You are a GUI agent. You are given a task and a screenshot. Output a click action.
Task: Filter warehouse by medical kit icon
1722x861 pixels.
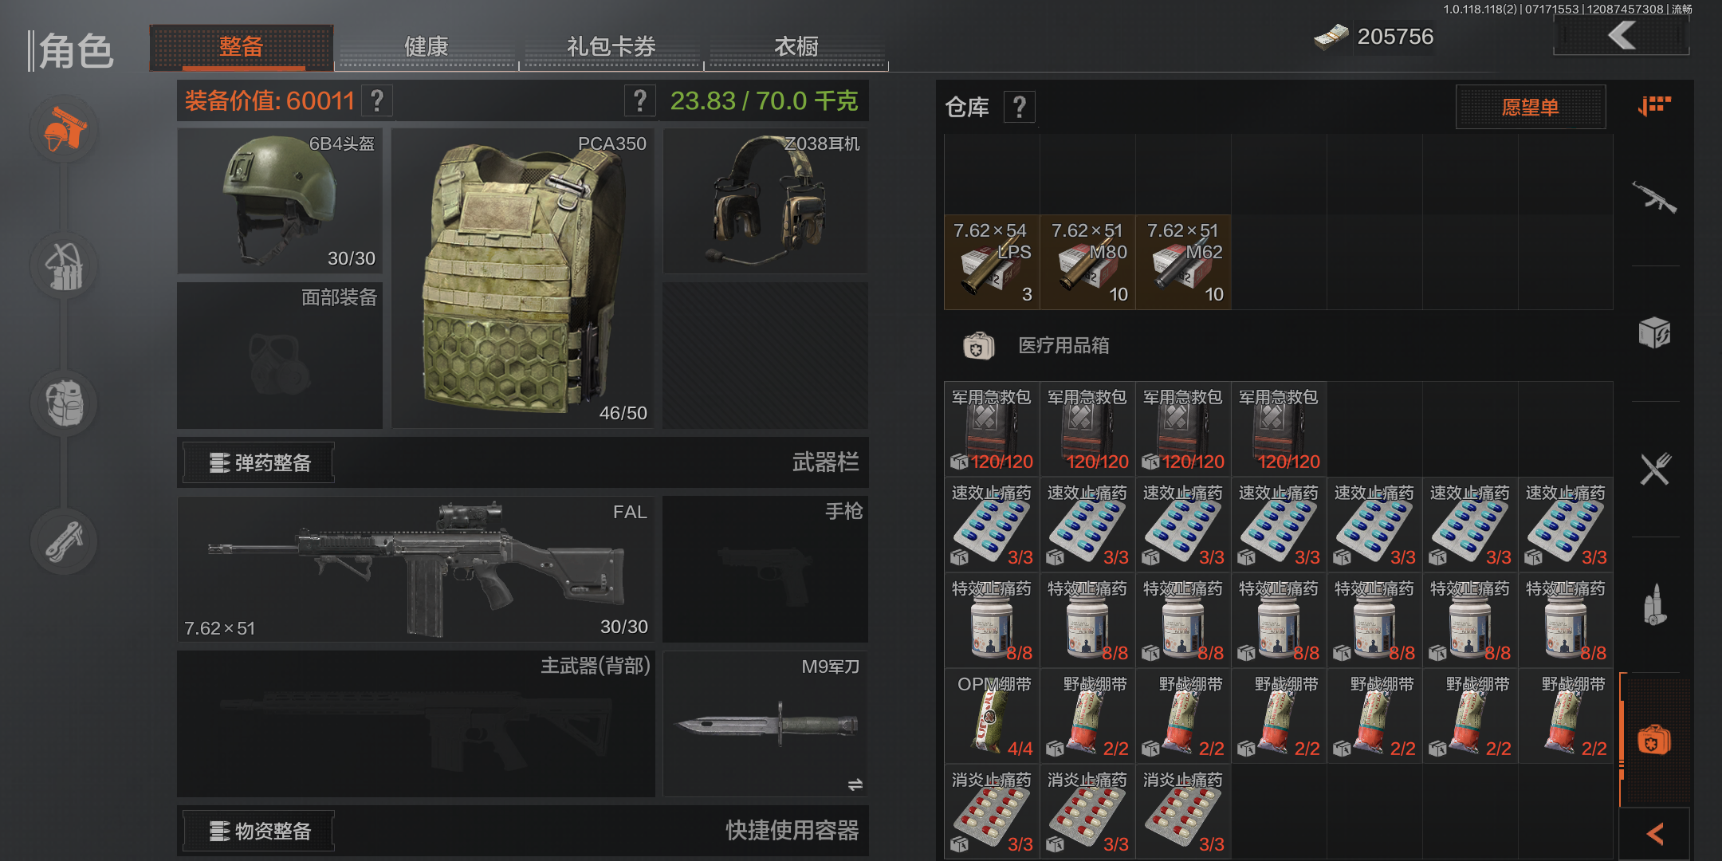tap(1654, 741)
